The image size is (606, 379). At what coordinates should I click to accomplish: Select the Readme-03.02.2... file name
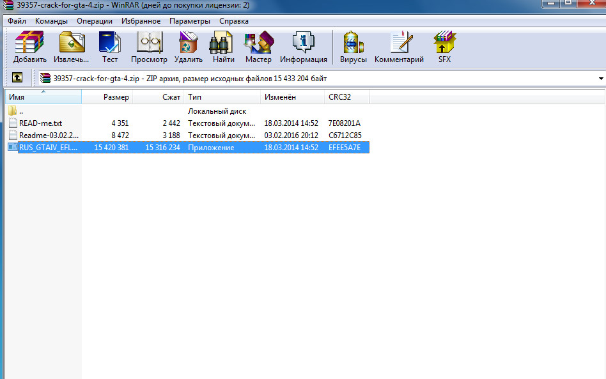pyautogui.click(x=49, y=135)
